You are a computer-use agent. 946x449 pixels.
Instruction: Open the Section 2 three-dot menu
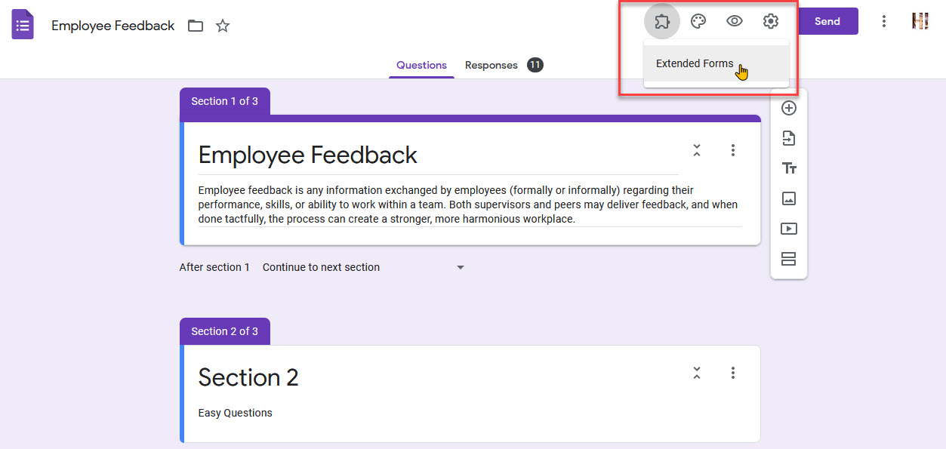click(x=732, y=373)
